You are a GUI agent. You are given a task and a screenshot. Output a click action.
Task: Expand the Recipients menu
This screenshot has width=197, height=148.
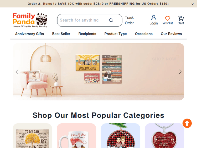pyautogui.click(x=87, y=34)
